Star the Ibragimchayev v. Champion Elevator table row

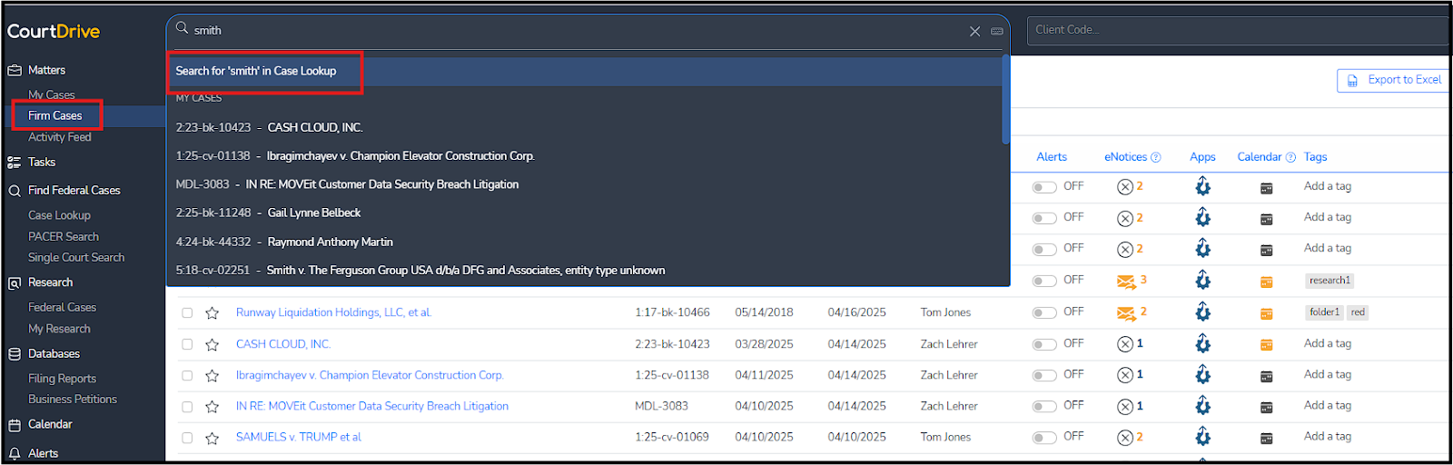point(212,376)
